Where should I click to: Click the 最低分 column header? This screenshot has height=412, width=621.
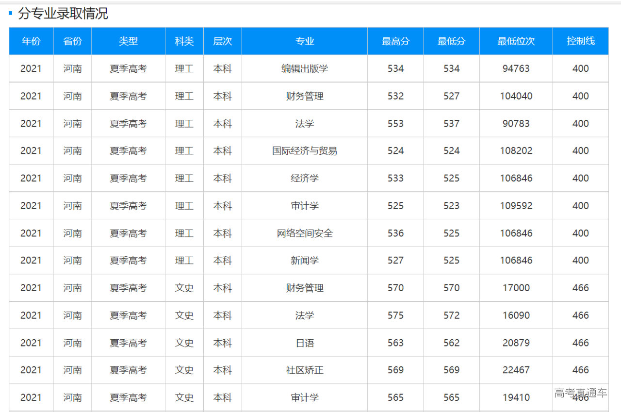[451, 41]
